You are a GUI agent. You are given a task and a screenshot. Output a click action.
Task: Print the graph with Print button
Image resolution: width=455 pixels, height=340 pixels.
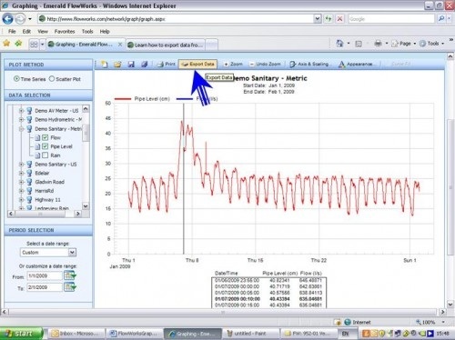click(x=167, y=64)
